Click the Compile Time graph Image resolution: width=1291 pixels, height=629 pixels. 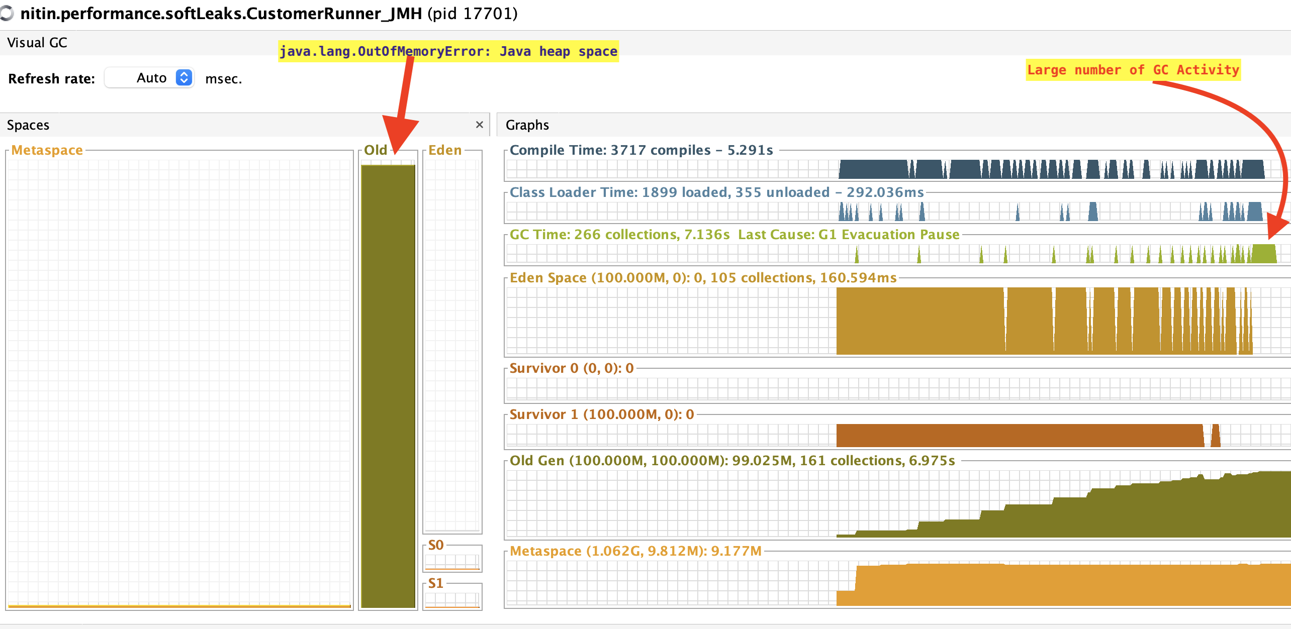pos(897,169)
